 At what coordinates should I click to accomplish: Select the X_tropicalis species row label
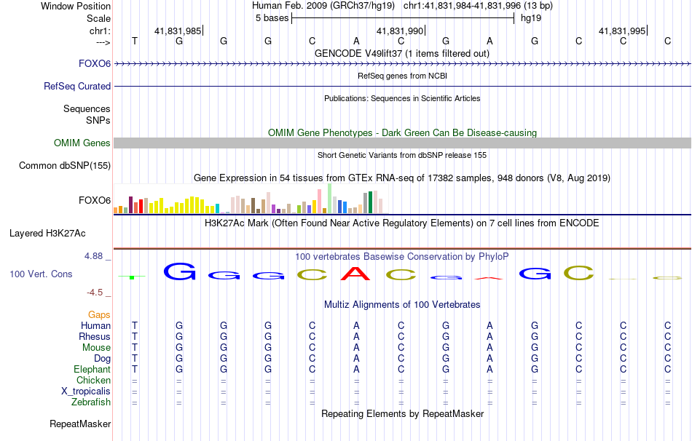click(x=86, y=392)
